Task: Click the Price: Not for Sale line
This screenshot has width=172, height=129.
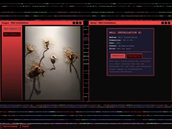Action: [x=120, y=49]
